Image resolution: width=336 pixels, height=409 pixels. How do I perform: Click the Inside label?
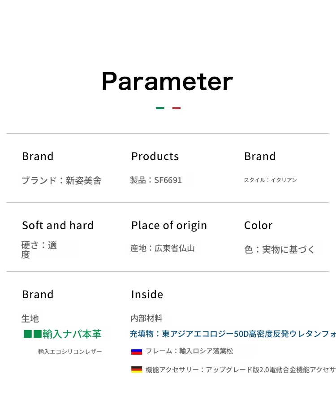coord(147,295)
